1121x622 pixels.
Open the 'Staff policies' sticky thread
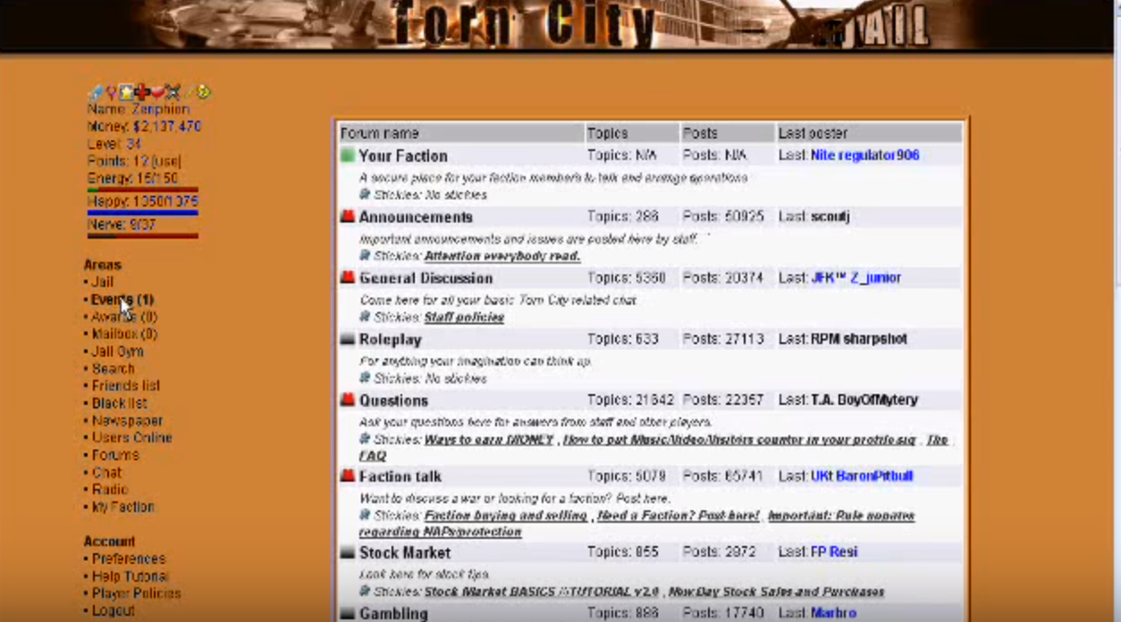[464, 317]
